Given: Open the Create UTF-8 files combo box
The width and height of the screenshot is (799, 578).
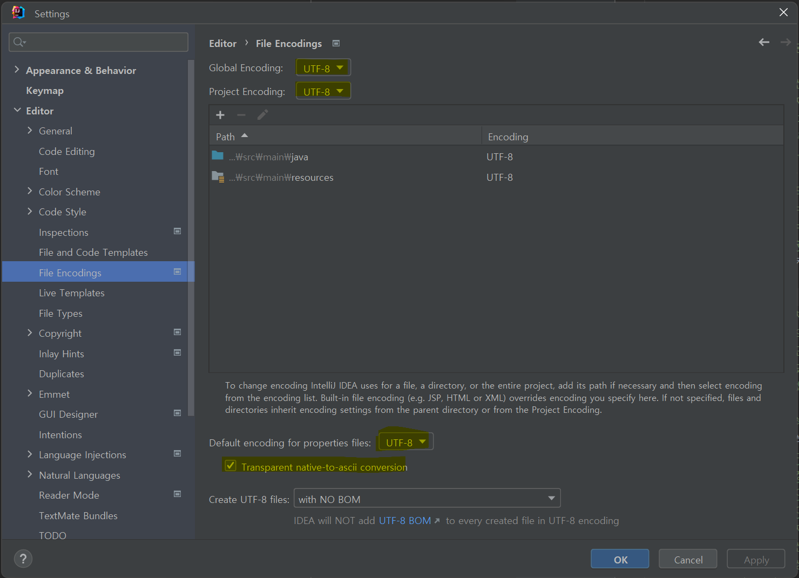Looking at the screenshot, I should point(427,499).
